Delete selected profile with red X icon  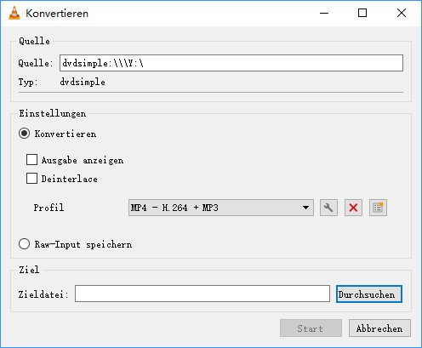click(353, 208)
